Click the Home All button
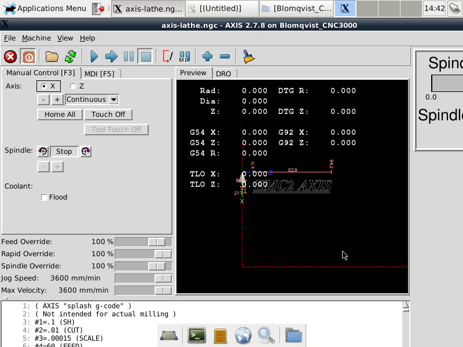 tap(60, 115)
